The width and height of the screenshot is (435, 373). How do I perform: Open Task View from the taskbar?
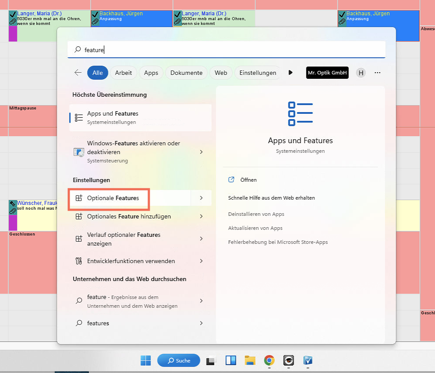212,360
